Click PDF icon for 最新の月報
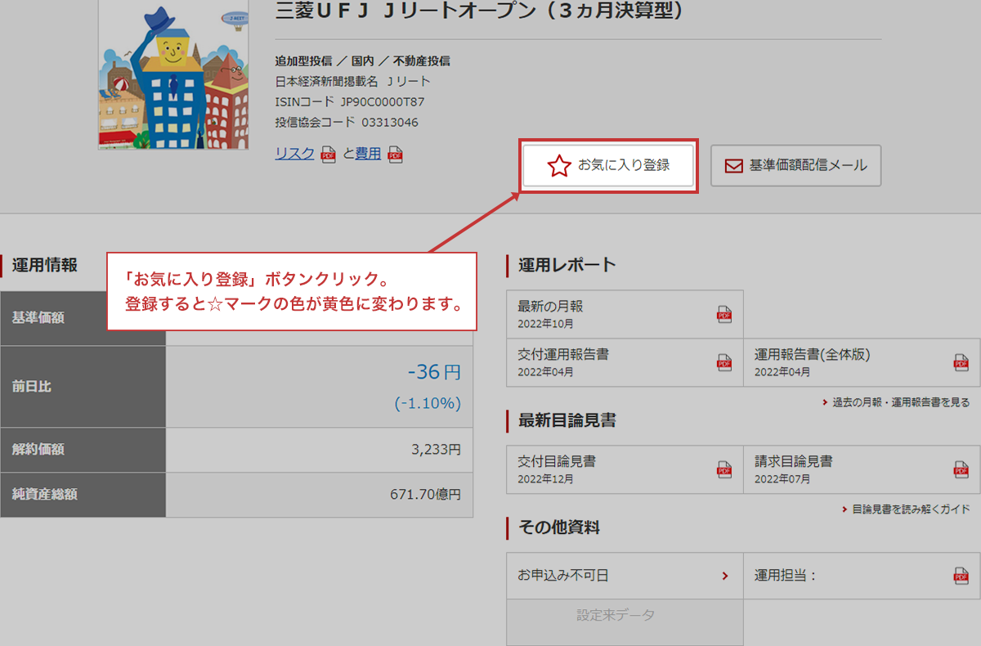The width and height of the screenshot is (981, 646). point(724,314)
